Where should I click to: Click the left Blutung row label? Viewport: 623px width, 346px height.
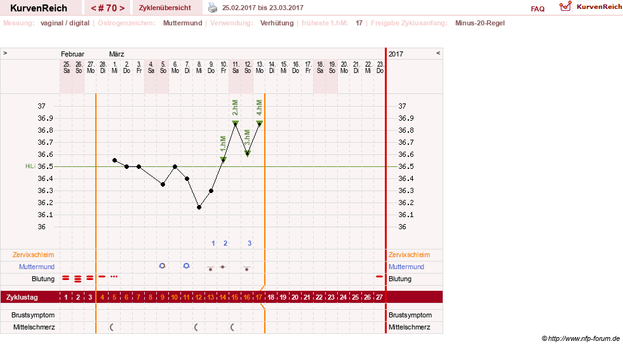tap(43, 279)
